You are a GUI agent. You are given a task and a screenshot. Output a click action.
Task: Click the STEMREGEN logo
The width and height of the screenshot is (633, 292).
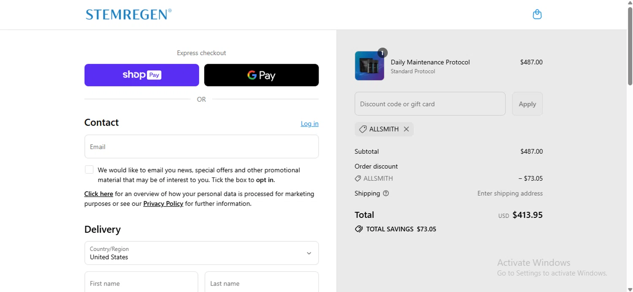[x=129, y=14]
